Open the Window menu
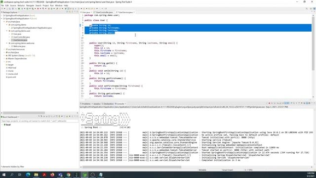316x178 pixels. click(x=59, y=5)
